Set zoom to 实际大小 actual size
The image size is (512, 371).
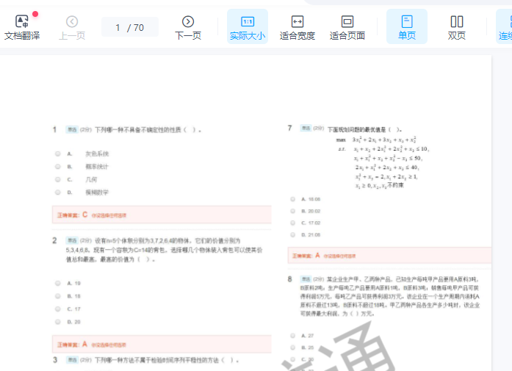(247, 27)
